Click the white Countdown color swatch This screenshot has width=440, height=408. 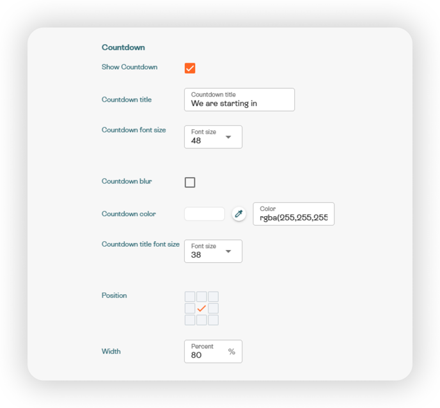tap(205, 214)
